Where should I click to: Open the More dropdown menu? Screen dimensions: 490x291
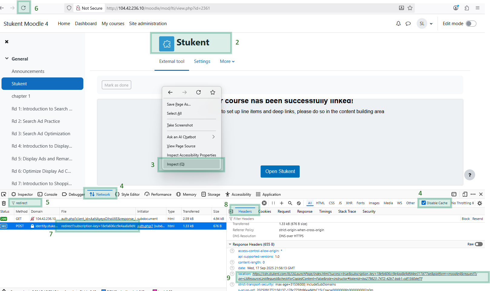pos(227,61)
